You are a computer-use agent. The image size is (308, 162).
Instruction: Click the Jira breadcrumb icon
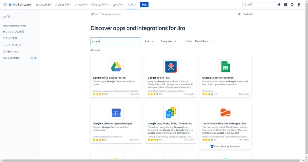(92, 14)
